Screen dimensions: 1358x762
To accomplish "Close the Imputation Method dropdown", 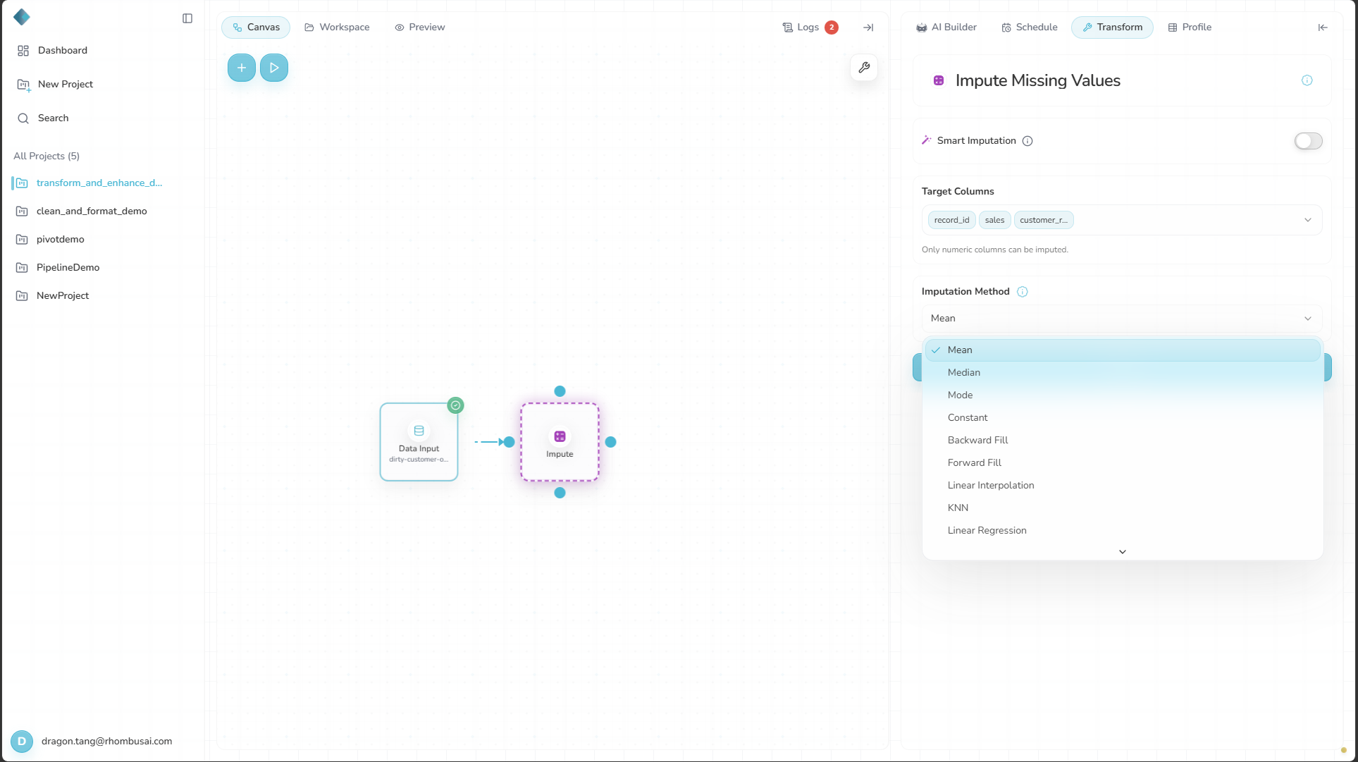I will point(1121,319).
